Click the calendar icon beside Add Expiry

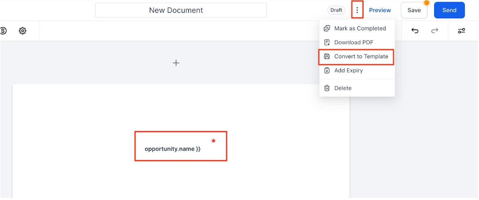coord(327,70)
